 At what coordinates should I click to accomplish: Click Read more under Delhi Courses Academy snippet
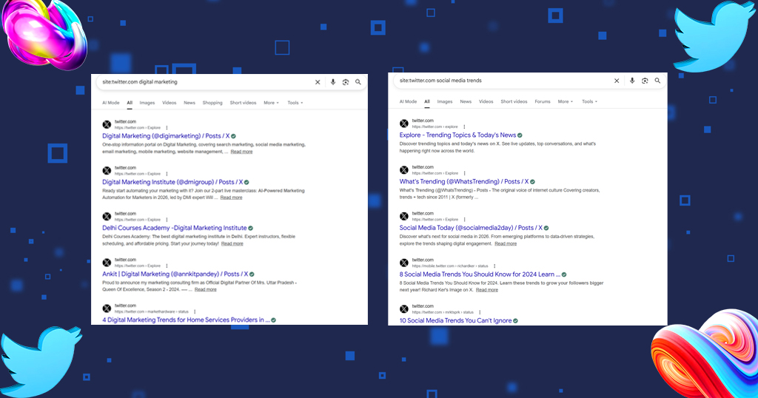232,244
